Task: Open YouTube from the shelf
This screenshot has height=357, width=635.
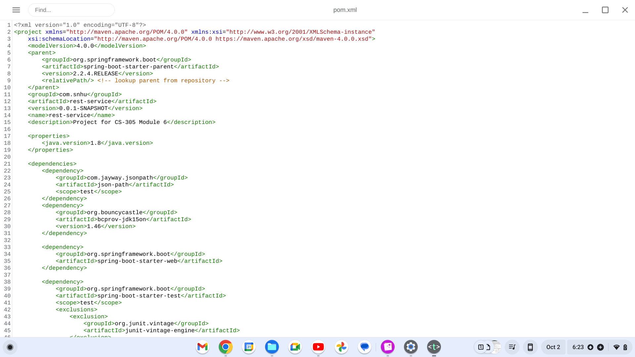Action: pyautogui.click(x=318, y=347)
